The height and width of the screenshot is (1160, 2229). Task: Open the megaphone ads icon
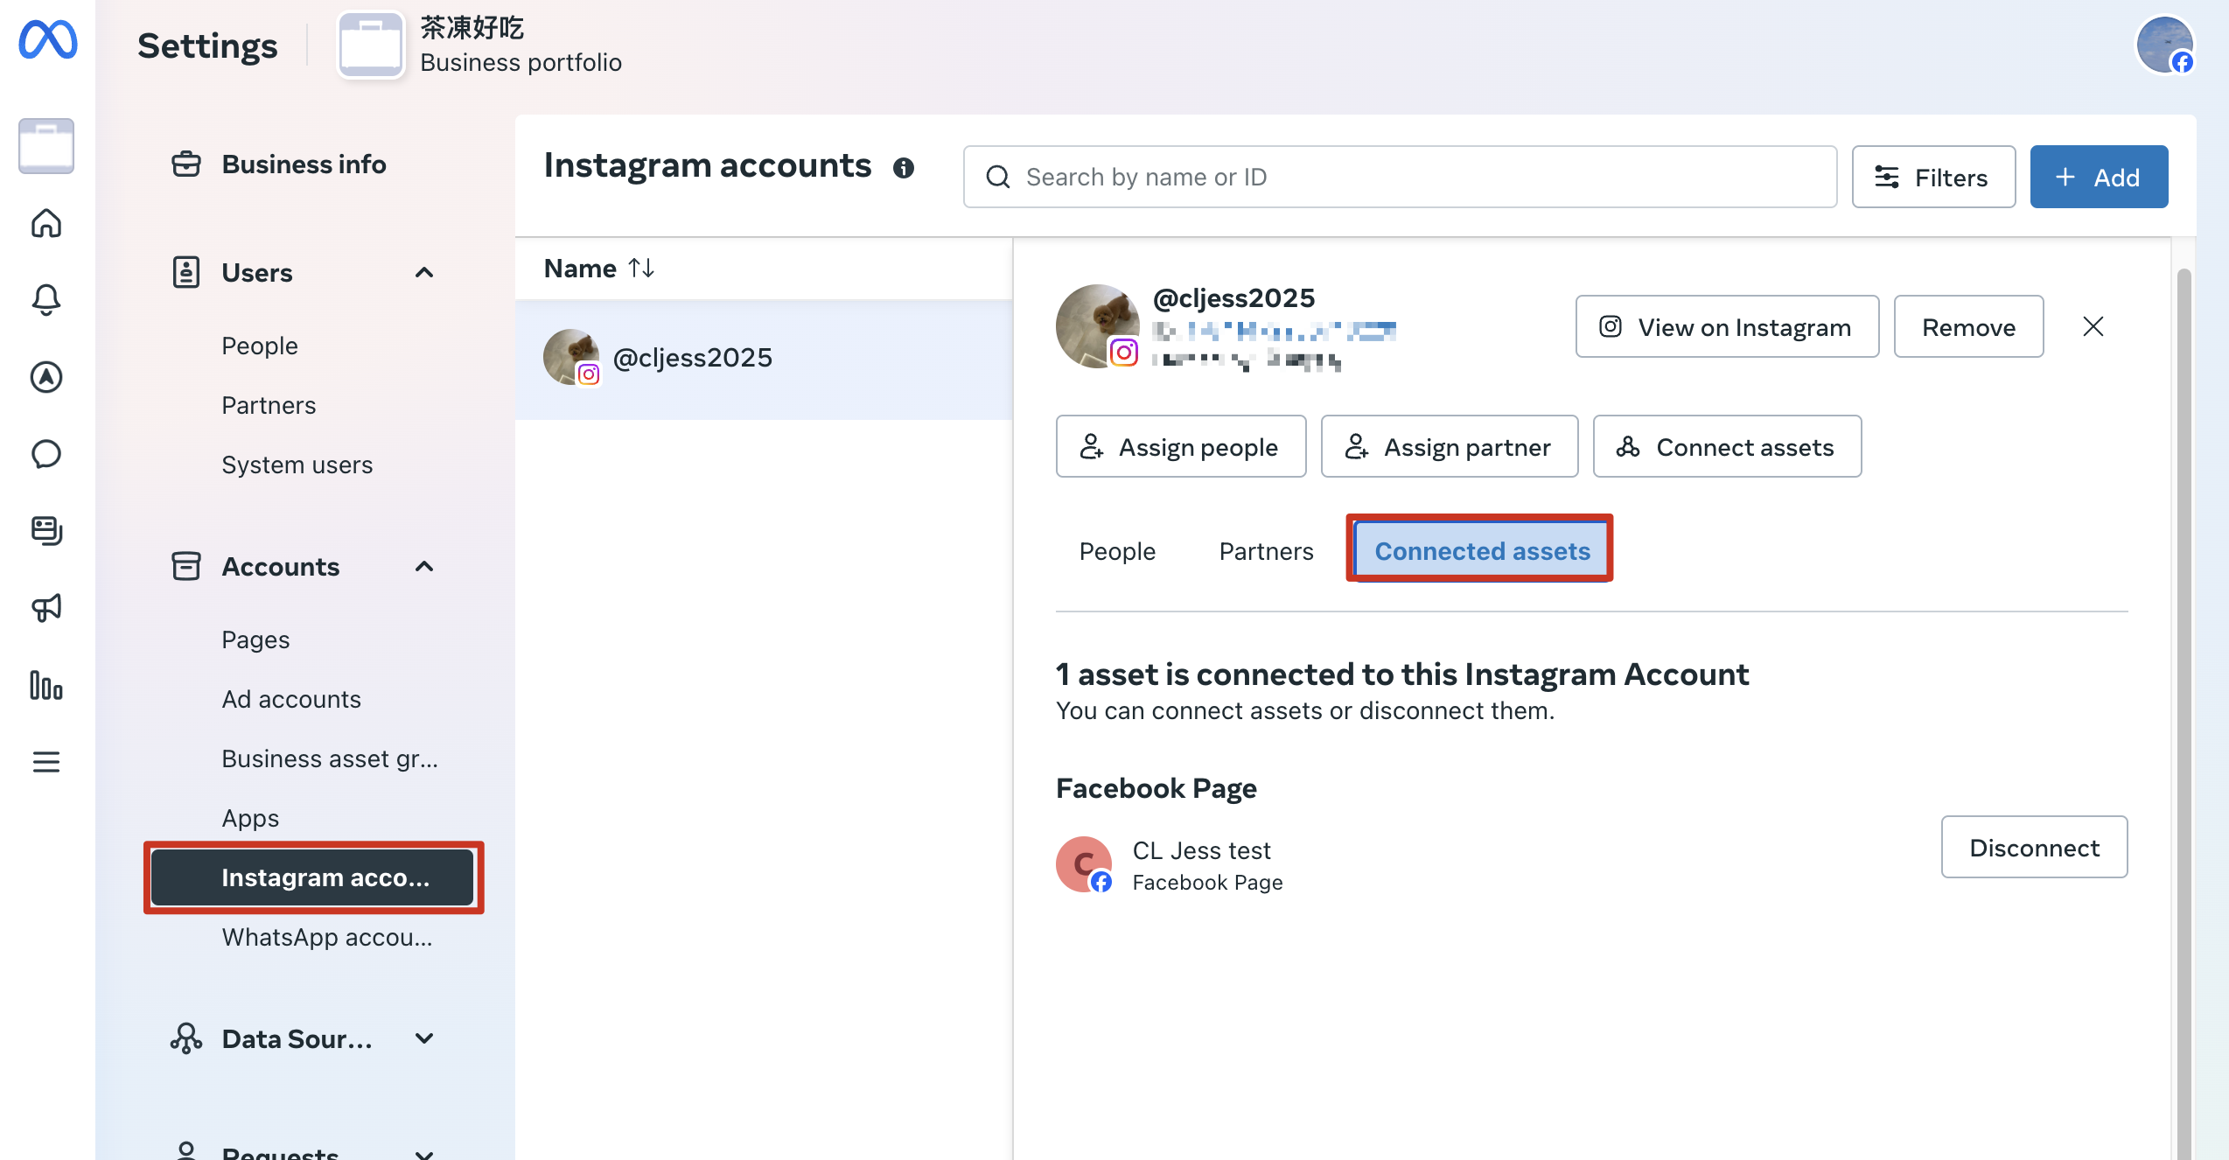tap(46, 608)
